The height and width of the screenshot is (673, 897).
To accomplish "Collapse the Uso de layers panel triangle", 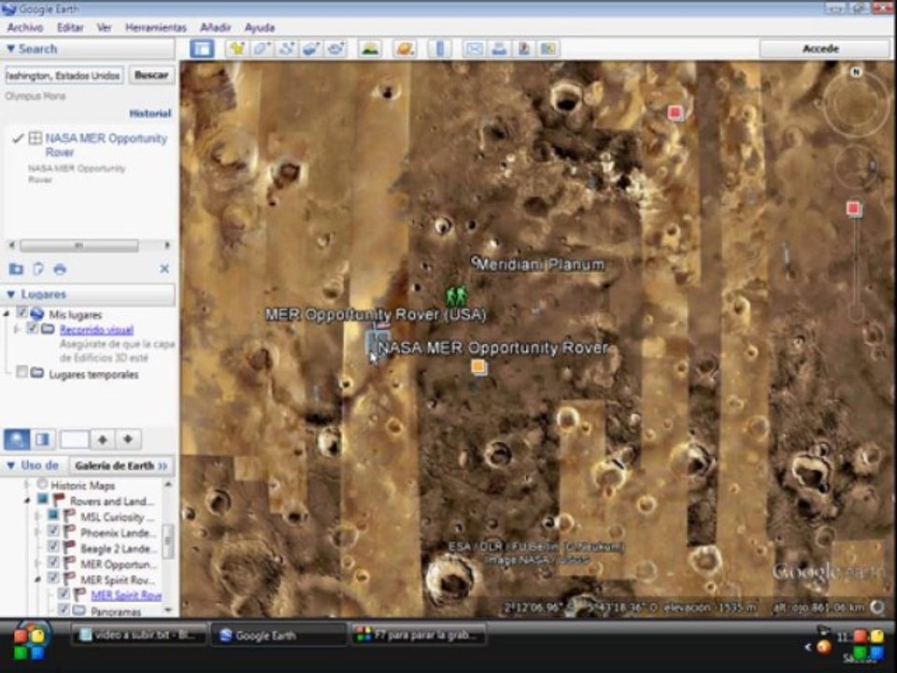I will [x=10, y=465].
